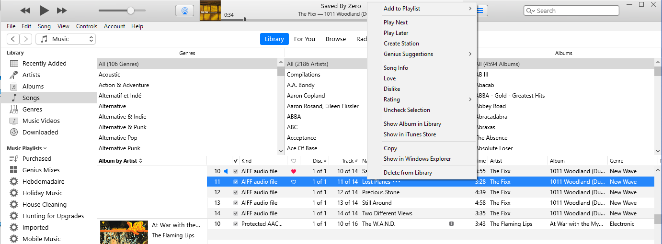Select Songs in the Library sidebar

(x=31, y=98)
